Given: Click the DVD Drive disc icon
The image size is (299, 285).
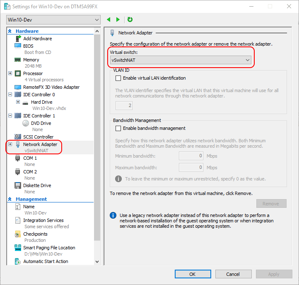Looking at the screenshot, I should [x=26, y=123].
